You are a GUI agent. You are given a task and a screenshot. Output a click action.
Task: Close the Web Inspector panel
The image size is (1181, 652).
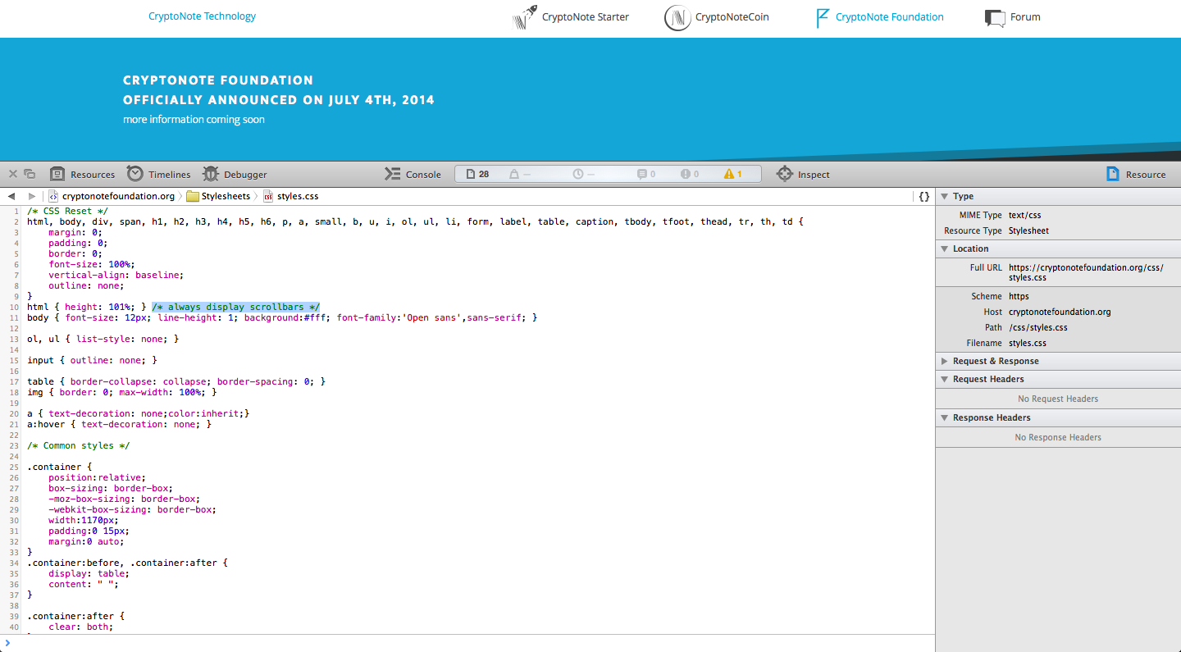pos(12,174)
